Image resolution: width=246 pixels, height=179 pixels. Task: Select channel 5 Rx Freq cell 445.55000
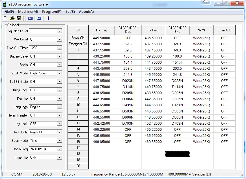[101, 75]
